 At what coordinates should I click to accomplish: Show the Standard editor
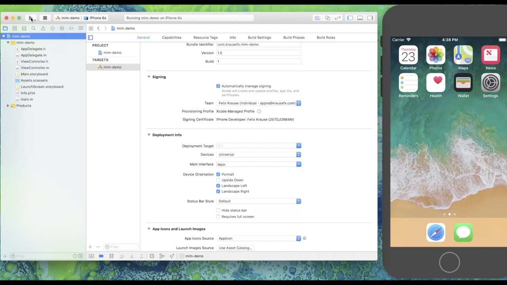[x=317, y=18]
